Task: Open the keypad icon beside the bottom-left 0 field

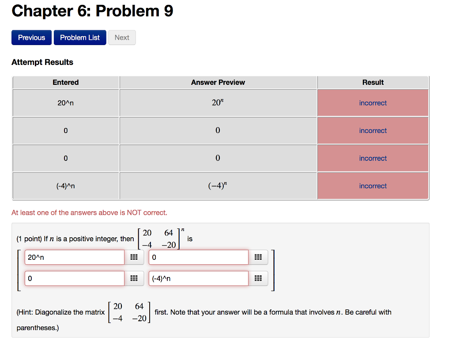Action: point(134,278)
